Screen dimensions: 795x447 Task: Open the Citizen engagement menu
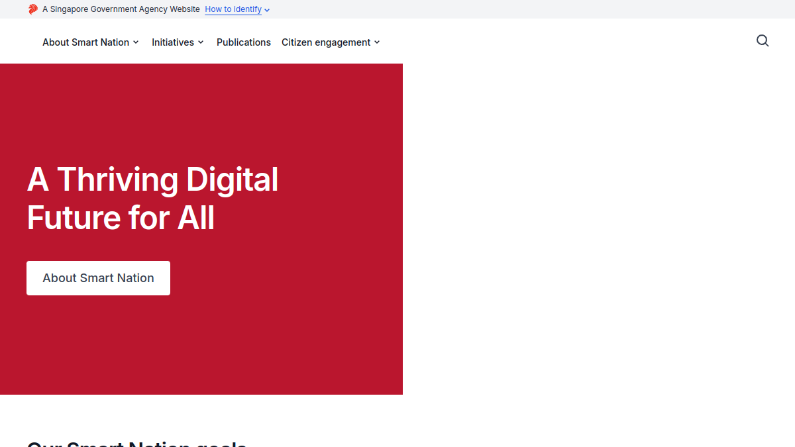331,42
